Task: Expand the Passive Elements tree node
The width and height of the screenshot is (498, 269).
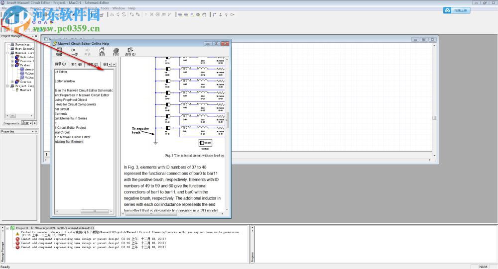Action: pyautogui.click(x=12, y=61)
